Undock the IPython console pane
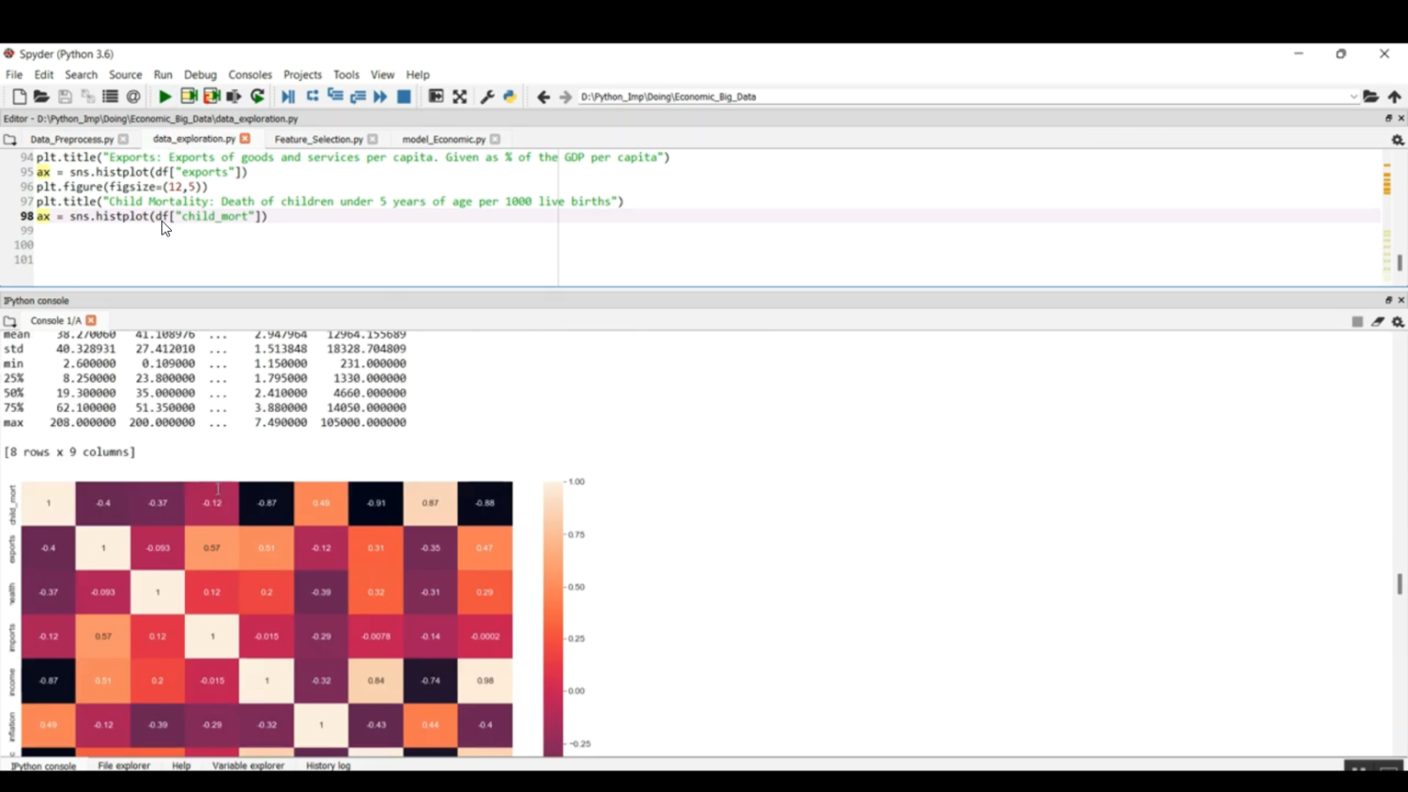This screenshot has width=1408, height=792. coord(1388,300)
